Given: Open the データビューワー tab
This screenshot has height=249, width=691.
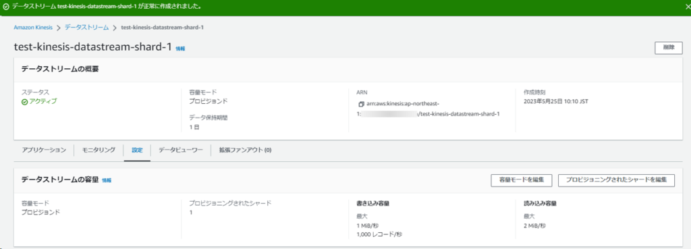Looking at the screenshot, I should (181, 150).
